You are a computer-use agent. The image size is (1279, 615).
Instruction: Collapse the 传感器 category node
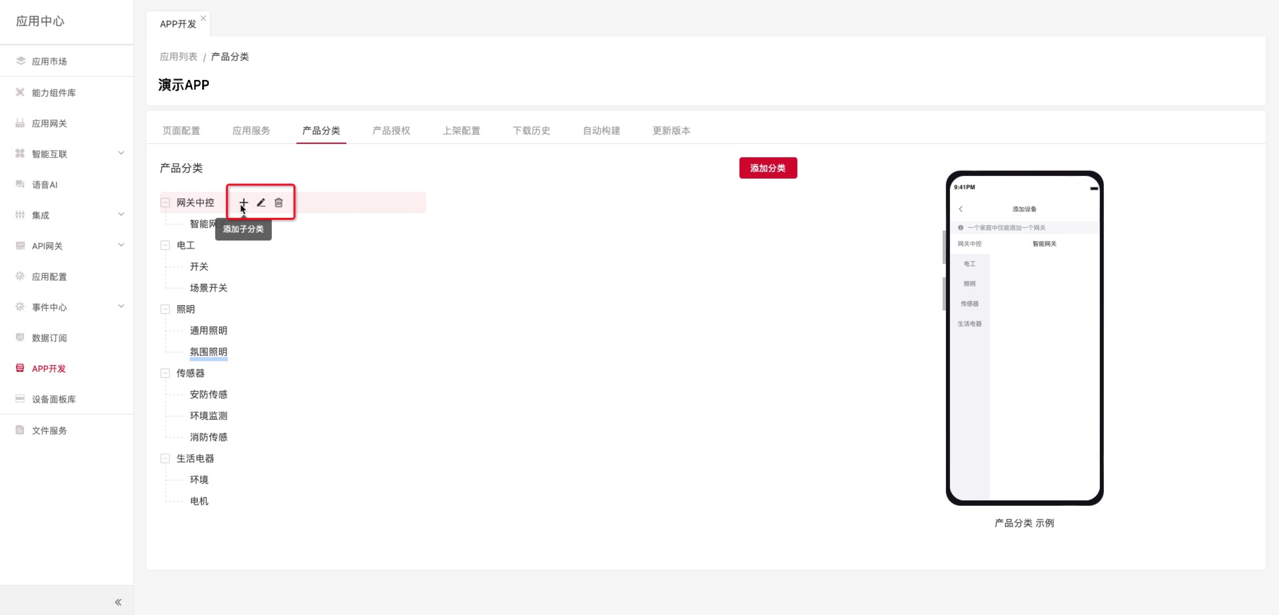tap(165, 372)
